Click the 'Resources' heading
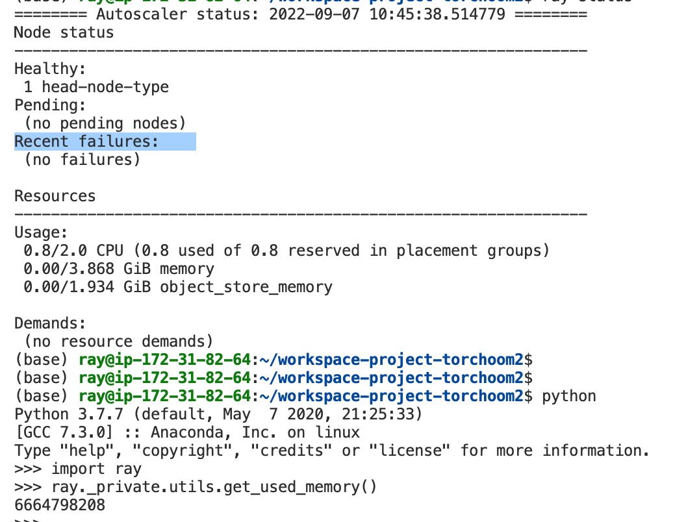This screenshot has height=522, width=686. coord(55,196)
